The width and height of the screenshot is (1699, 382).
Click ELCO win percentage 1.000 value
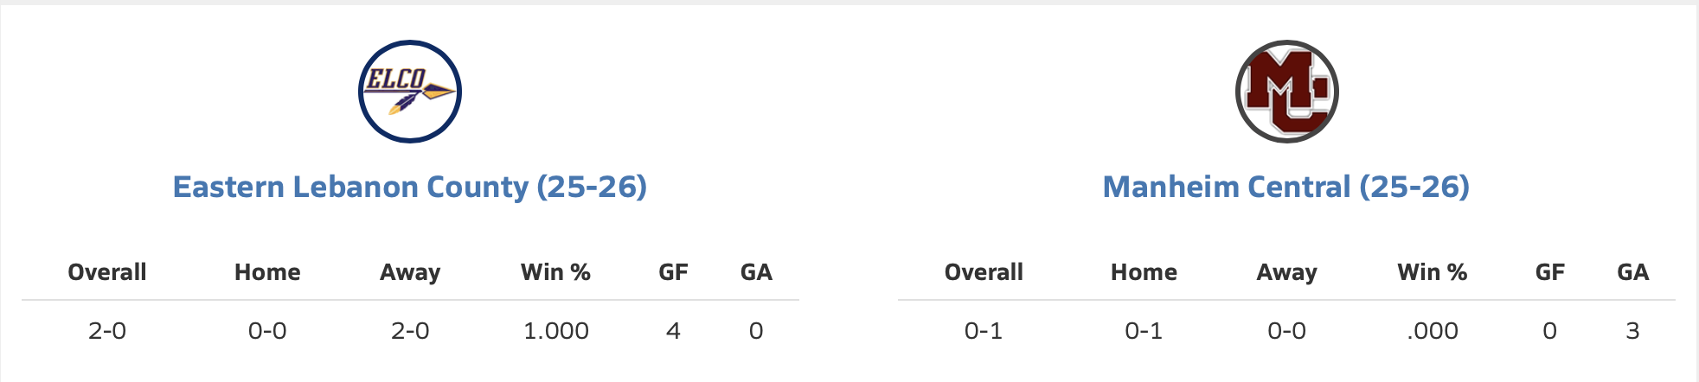(x=555, y=331)
